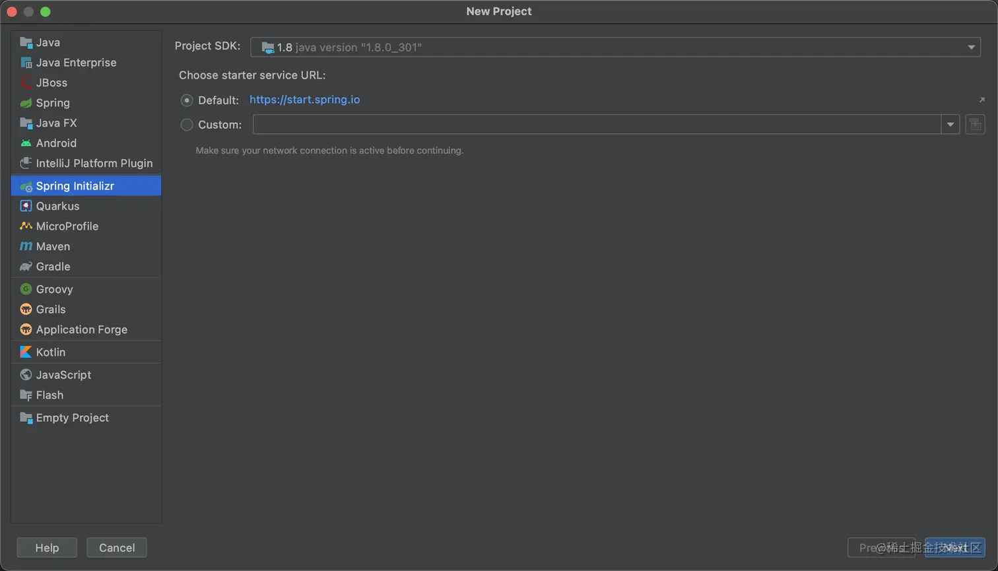Screen dimensions: 998x571
Task: Click the SDK folder icon in combo box
Action: (267, 48)
